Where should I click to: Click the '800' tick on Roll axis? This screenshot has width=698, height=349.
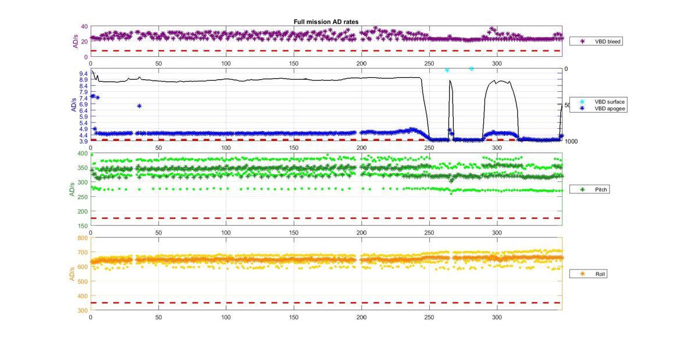(x=83, y=238)
